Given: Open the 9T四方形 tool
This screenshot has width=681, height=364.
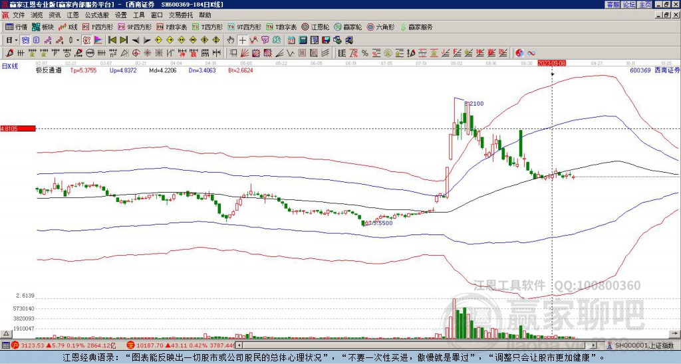Looking at the screenshot, I should point(244,27).
